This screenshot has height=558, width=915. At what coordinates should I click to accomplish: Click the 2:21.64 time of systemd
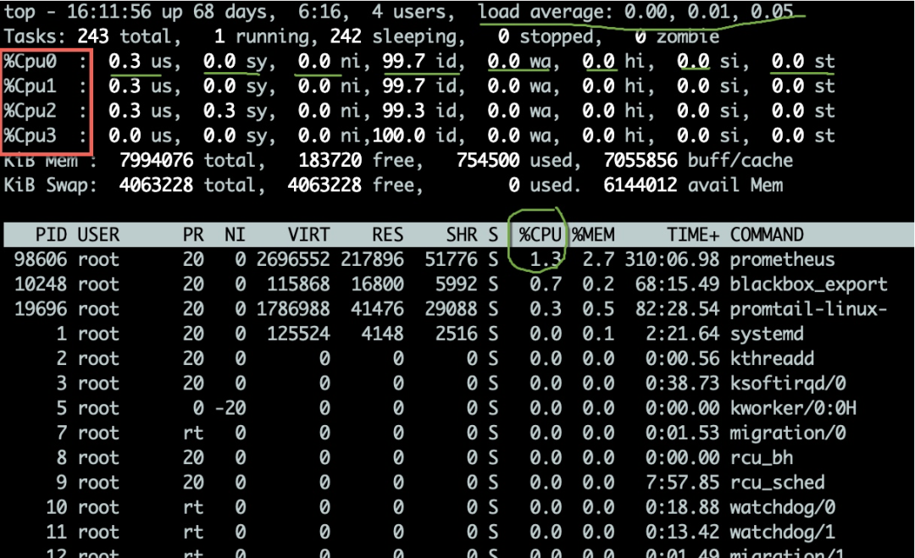pyautogui.click(x=683, y=334)
